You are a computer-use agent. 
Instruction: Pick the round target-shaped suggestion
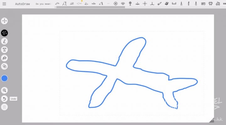[x=116, y=4]
